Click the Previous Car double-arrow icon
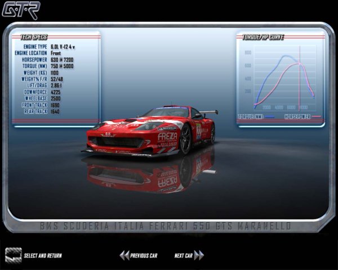338x270 pixels. [x=124, y=255]
